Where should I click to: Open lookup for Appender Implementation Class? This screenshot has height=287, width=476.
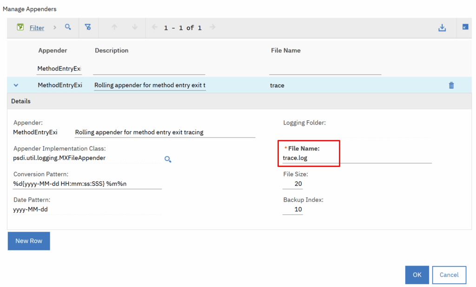coord(168,159)
